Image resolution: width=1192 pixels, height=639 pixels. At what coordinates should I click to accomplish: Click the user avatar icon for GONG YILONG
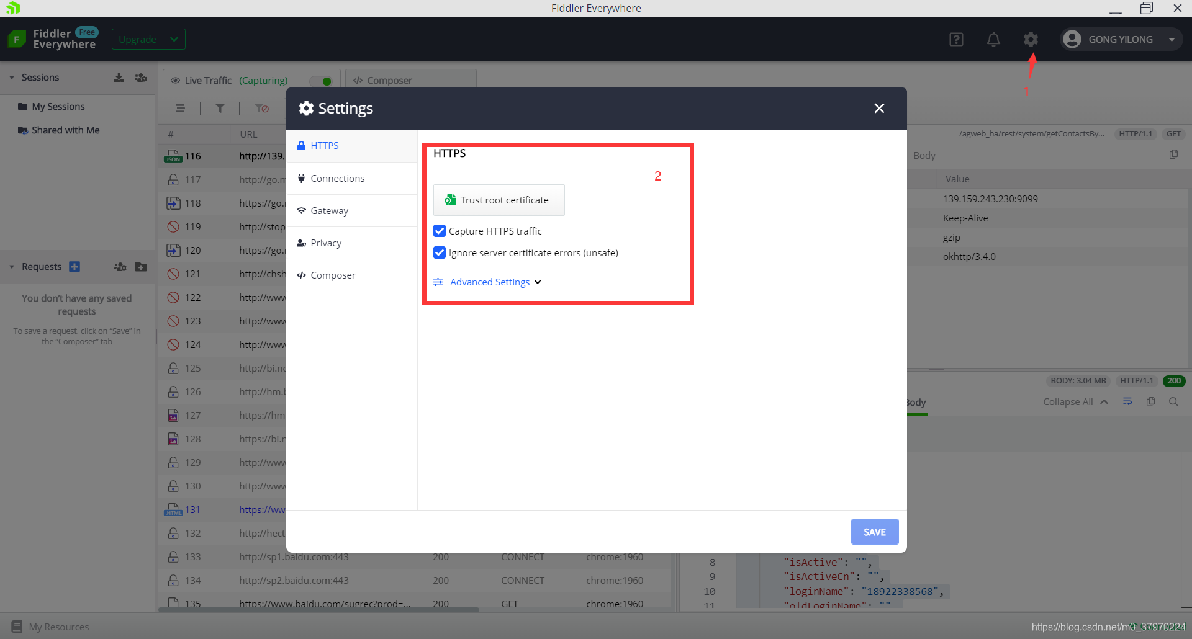point(1072,39)
